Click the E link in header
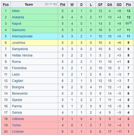134x136 pixels. pyautogui.click(x=54, y=4)
